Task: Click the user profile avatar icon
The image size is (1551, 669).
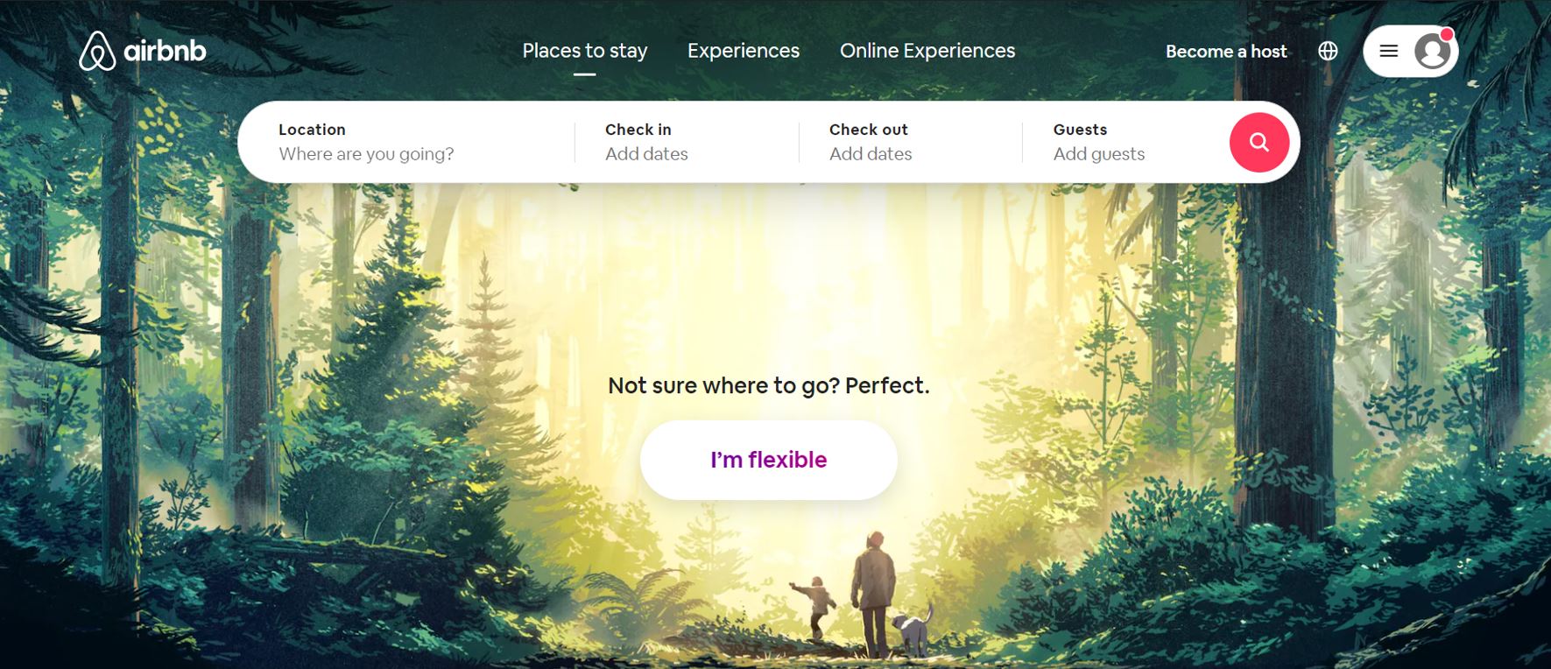Action: 1432,52
